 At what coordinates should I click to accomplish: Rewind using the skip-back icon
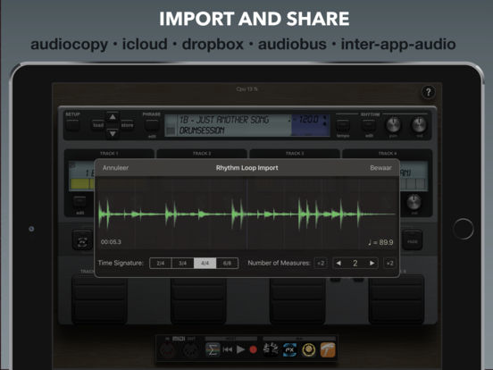(228, 349)
